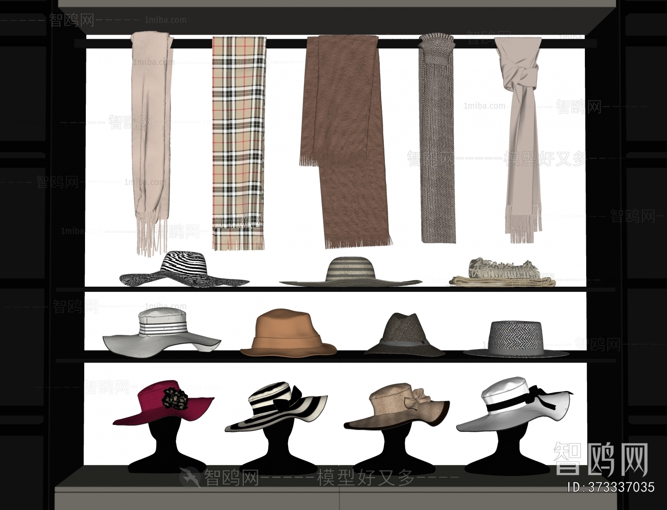Click the black-and-white striped sun hat
Screen dimensions: 667x510
[x=183, y=269]
